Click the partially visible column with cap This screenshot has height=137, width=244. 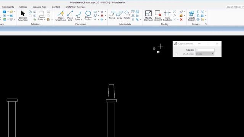tap(12, 118)
